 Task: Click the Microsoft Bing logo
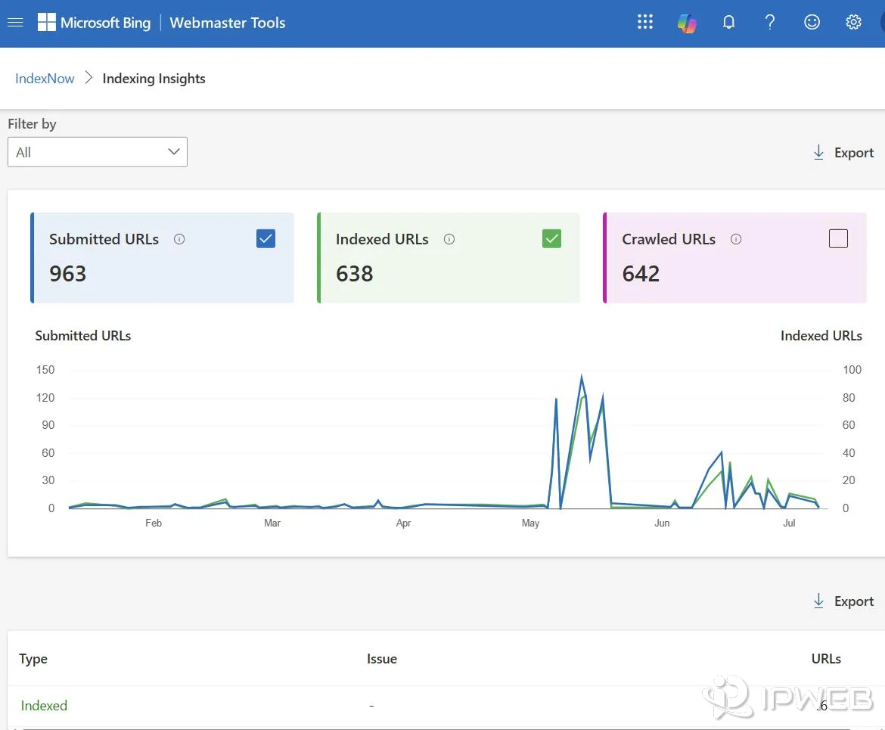[95, 23]
